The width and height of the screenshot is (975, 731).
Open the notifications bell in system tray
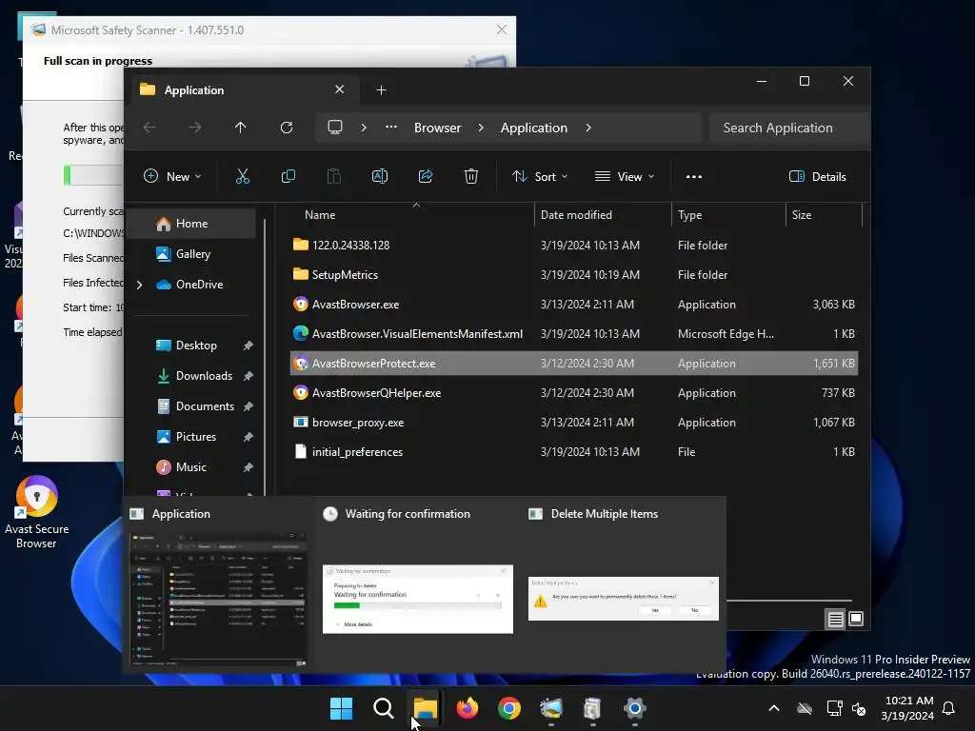[x=949, y=708]
